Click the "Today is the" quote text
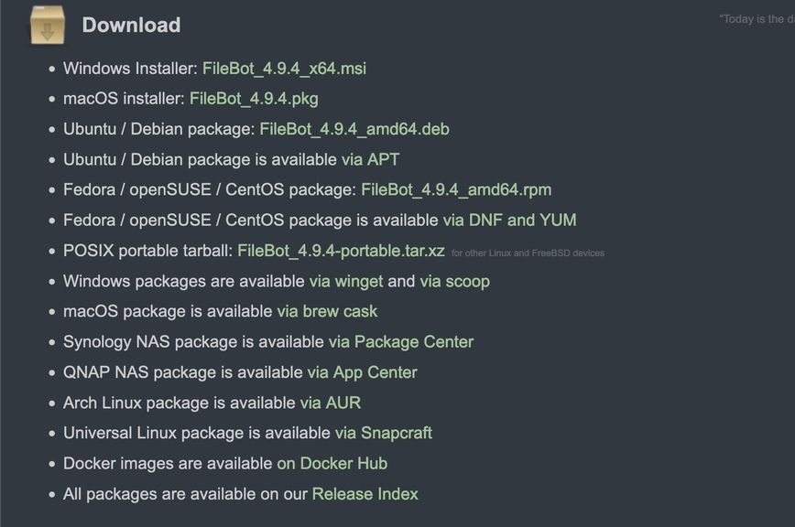Viewport: 795px width, 527px height. (x=755, y=19)
